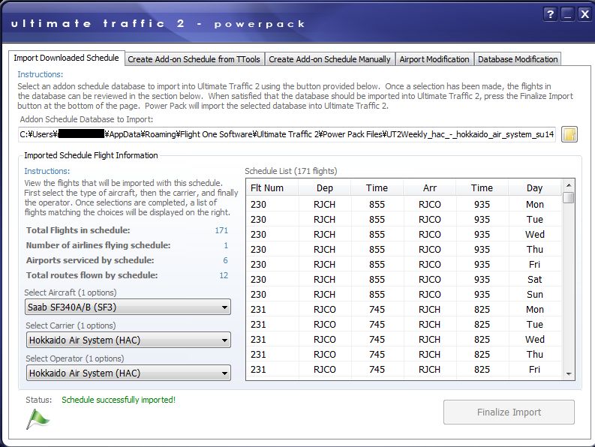The height and width of the screenshot is (447, 595).
Task: Select flight 231 row for Thu
Action: (x=404, y=355)
